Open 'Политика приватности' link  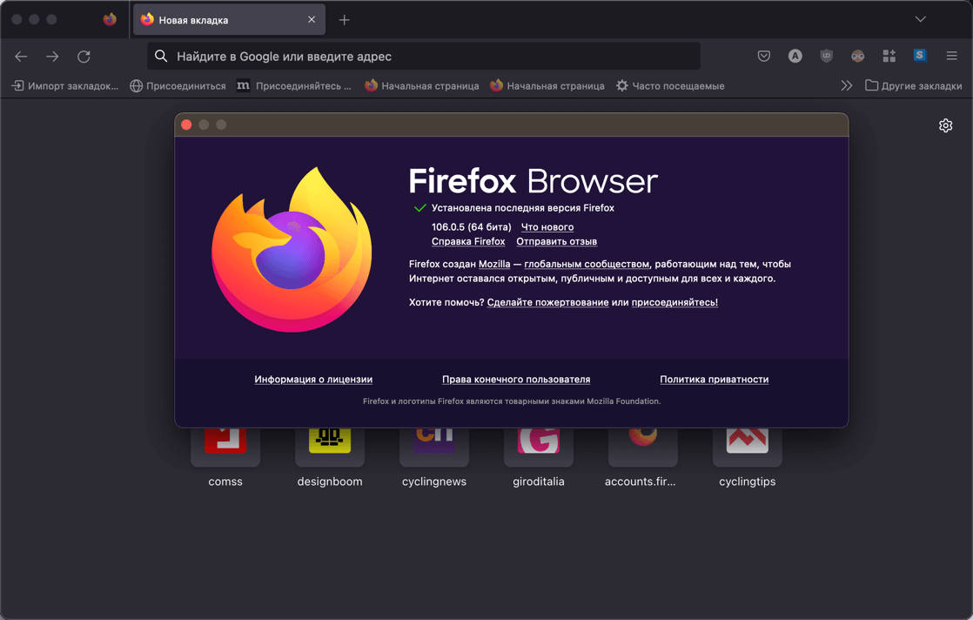715,379
